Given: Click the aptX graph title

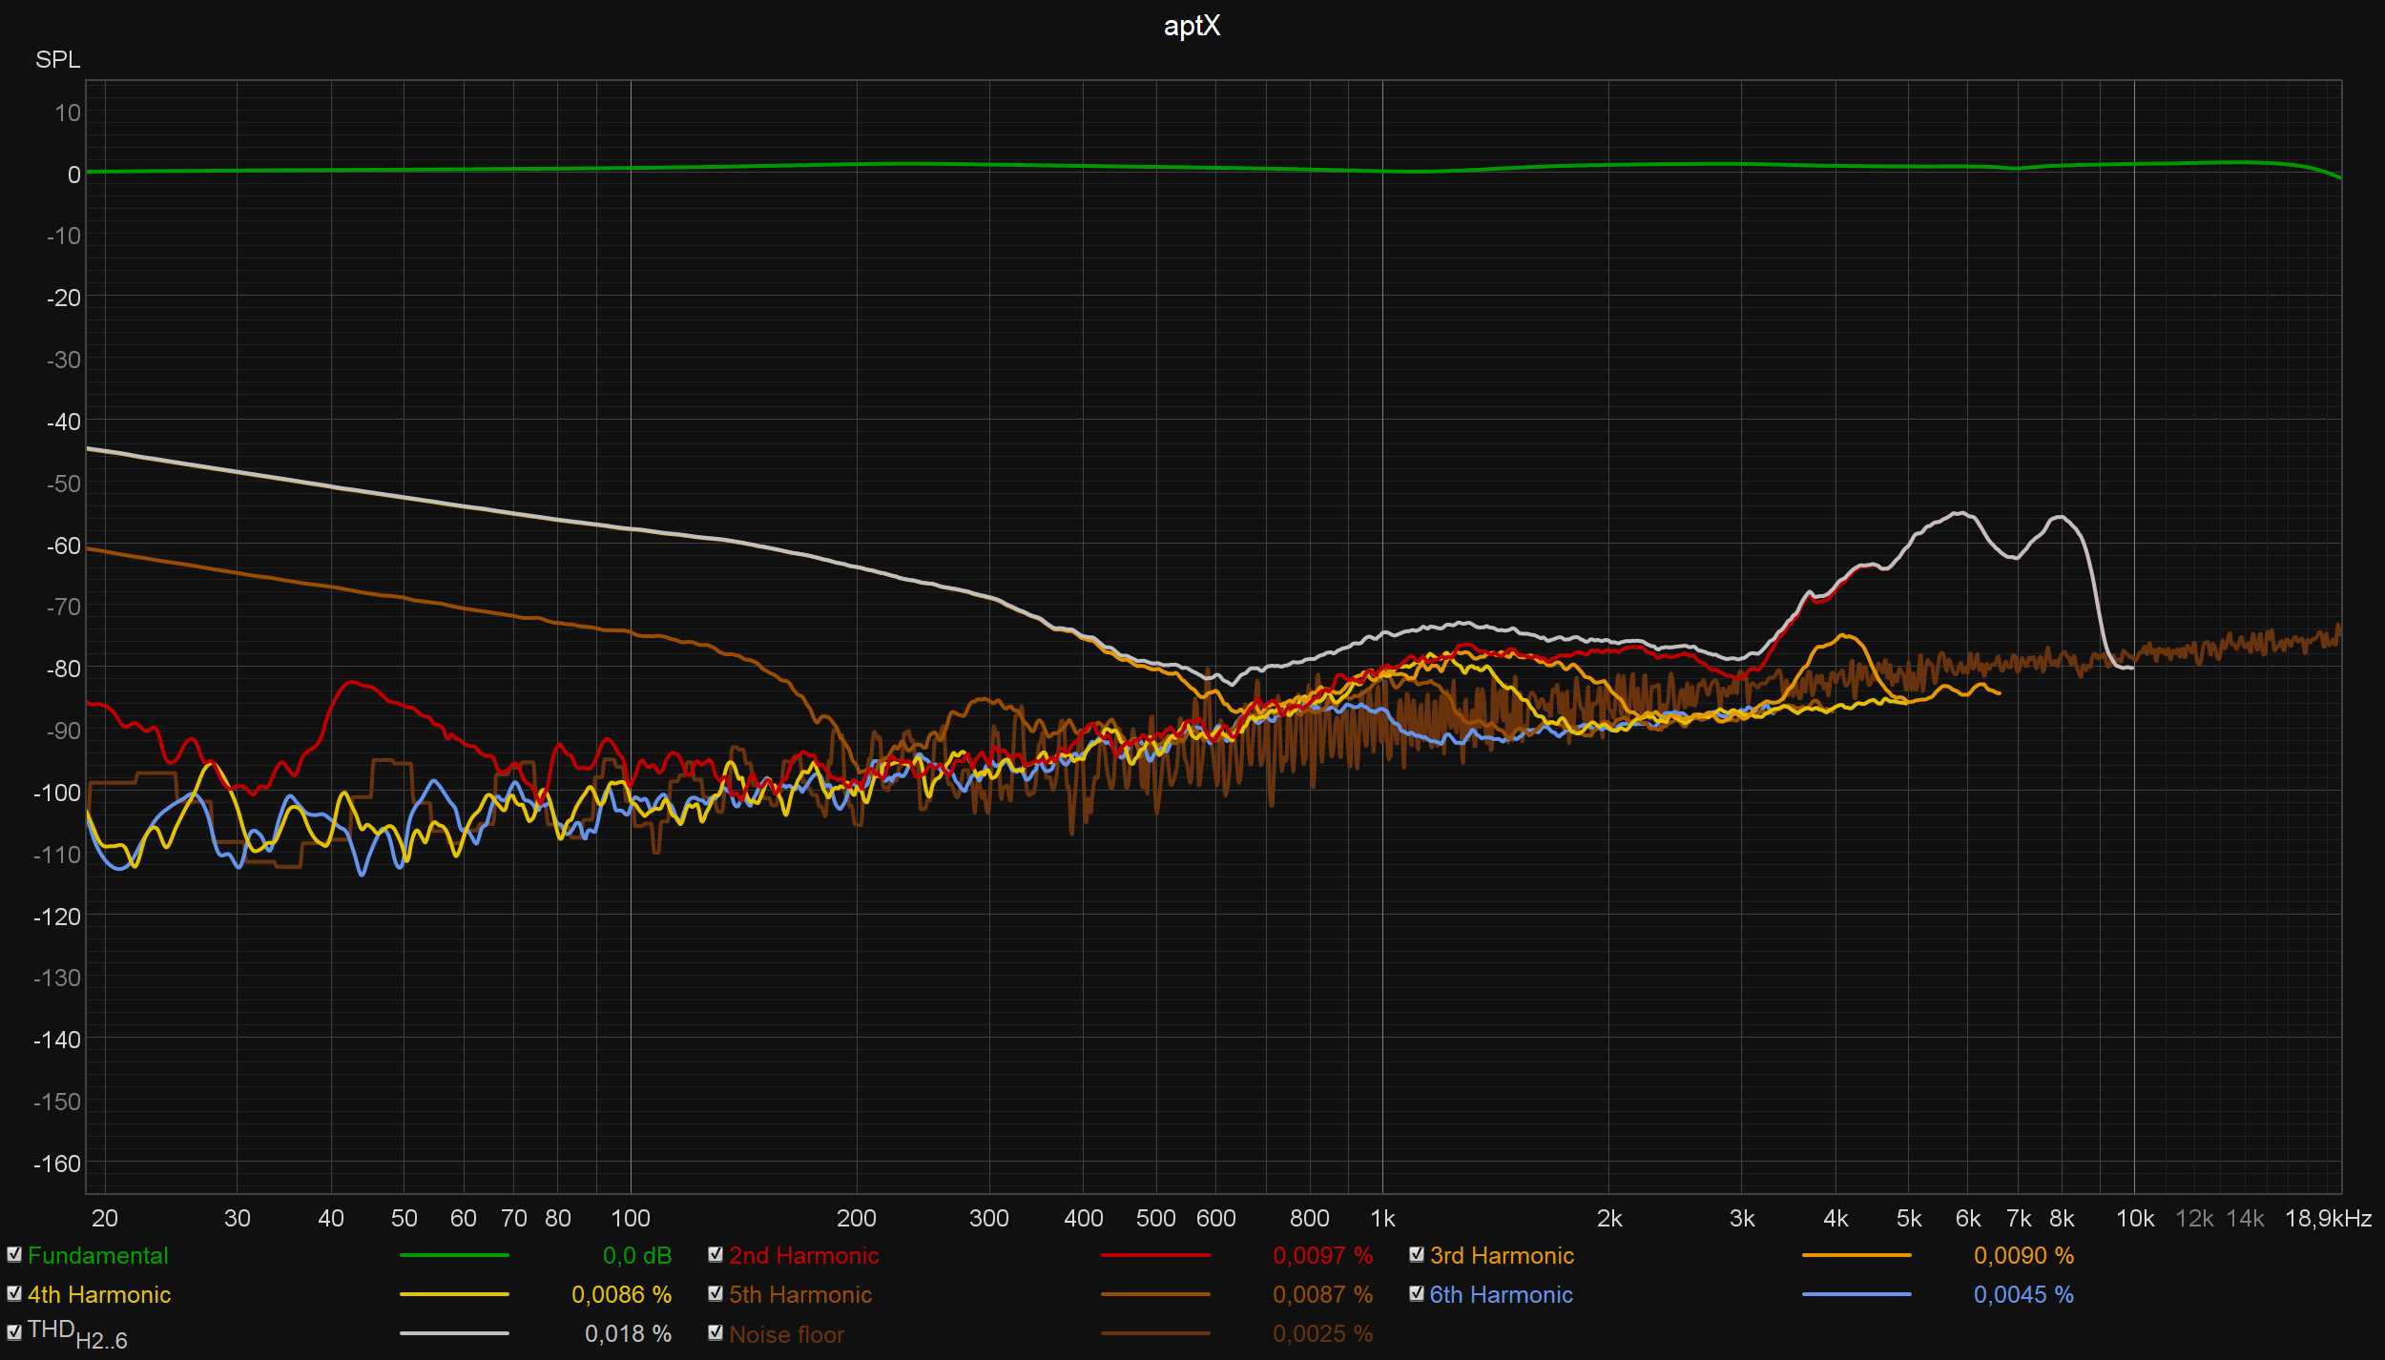Looking at the screenshot, I should [1192, 26].
